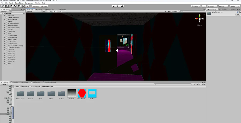Click SchoolHouse in the breadcrumb path
Screen dimensions: 241x123
pos(36,86)
